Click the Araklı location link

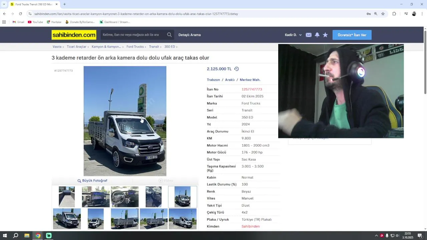tap(230, 80)
